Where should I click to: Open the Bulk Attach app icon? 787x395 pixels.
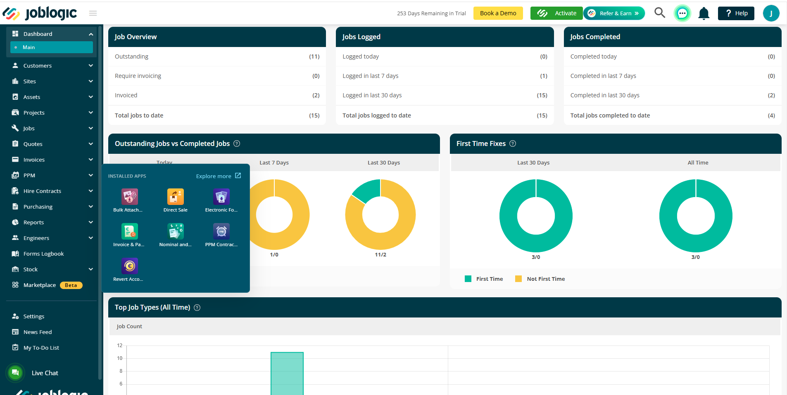click(129, 197)
